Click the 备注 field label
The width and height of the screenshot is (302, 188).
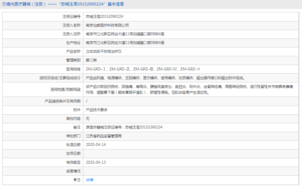[x=77, y=127]
